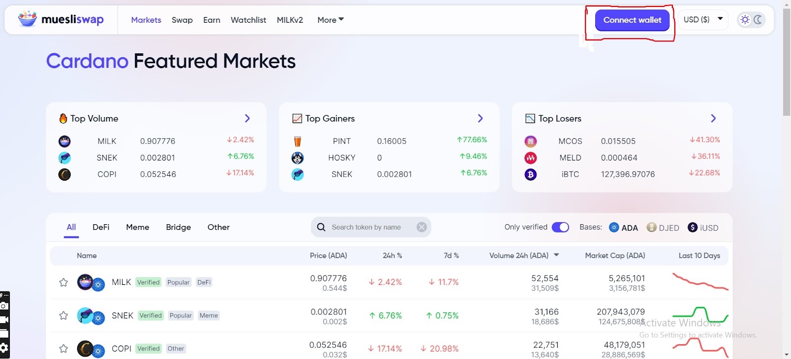Open the Earn menu item
The width and height of the screenshot is (791, 359).
pyautogui.click(x=212, y=20)
